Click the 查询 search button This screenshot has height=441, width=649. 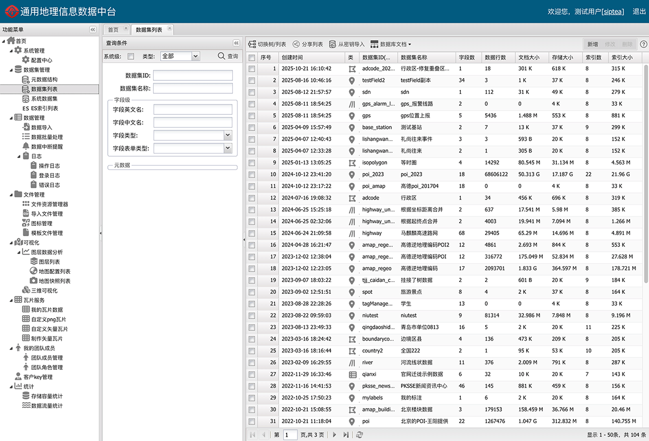[x=228, y=56]
